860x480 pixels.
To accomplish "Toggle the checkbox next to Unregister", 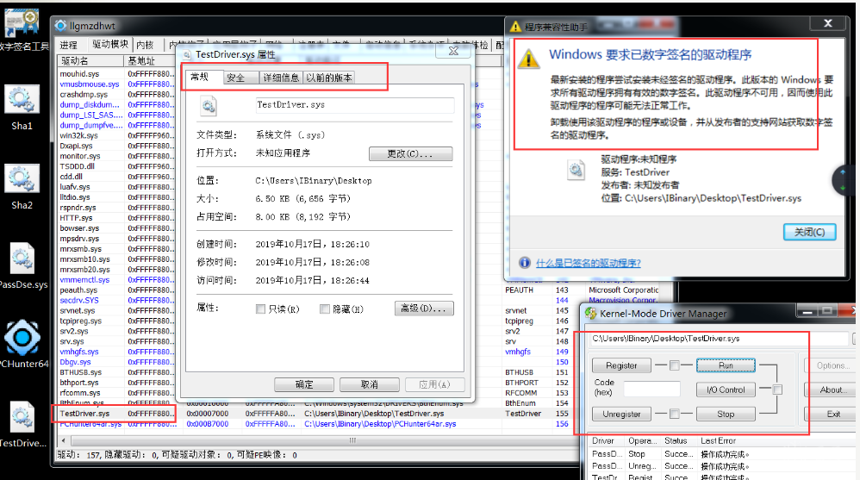I will click(x=675, y=414).
